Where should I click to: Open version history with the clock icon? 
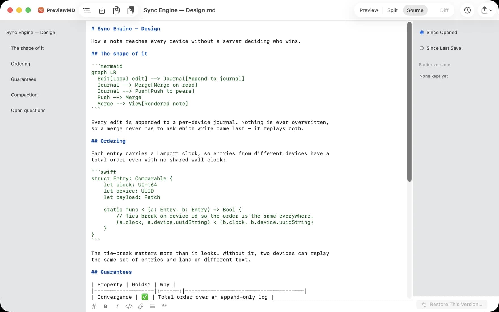coord(467,10)
